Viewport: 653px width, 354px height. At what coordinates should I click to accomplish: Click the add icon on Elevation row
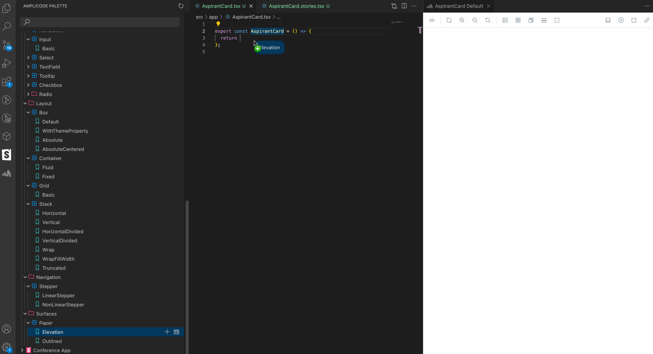167,332
